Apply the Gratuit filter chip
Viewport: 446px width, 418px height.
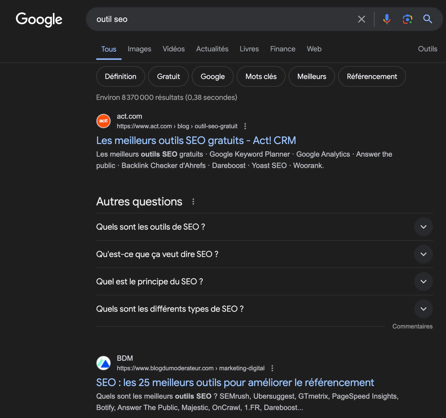click(168, 76)
